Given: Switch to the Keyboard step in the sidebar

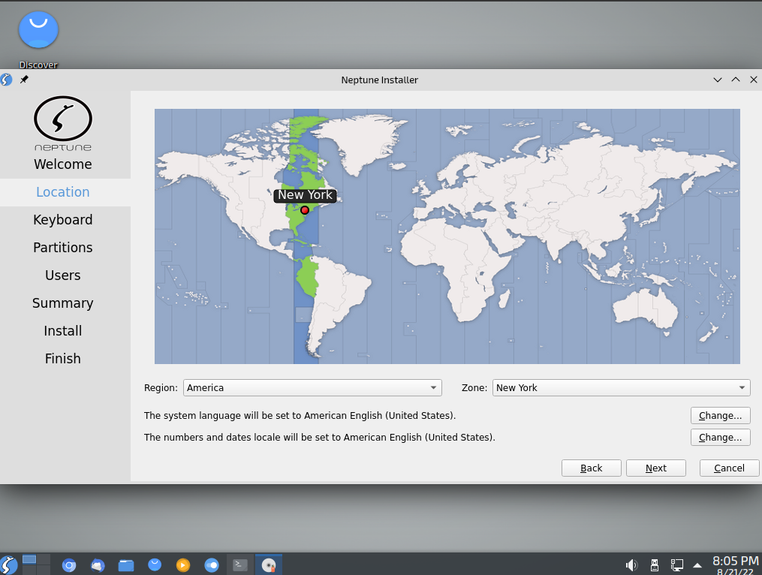Looking at the screenshot, I should coord(63,219).
